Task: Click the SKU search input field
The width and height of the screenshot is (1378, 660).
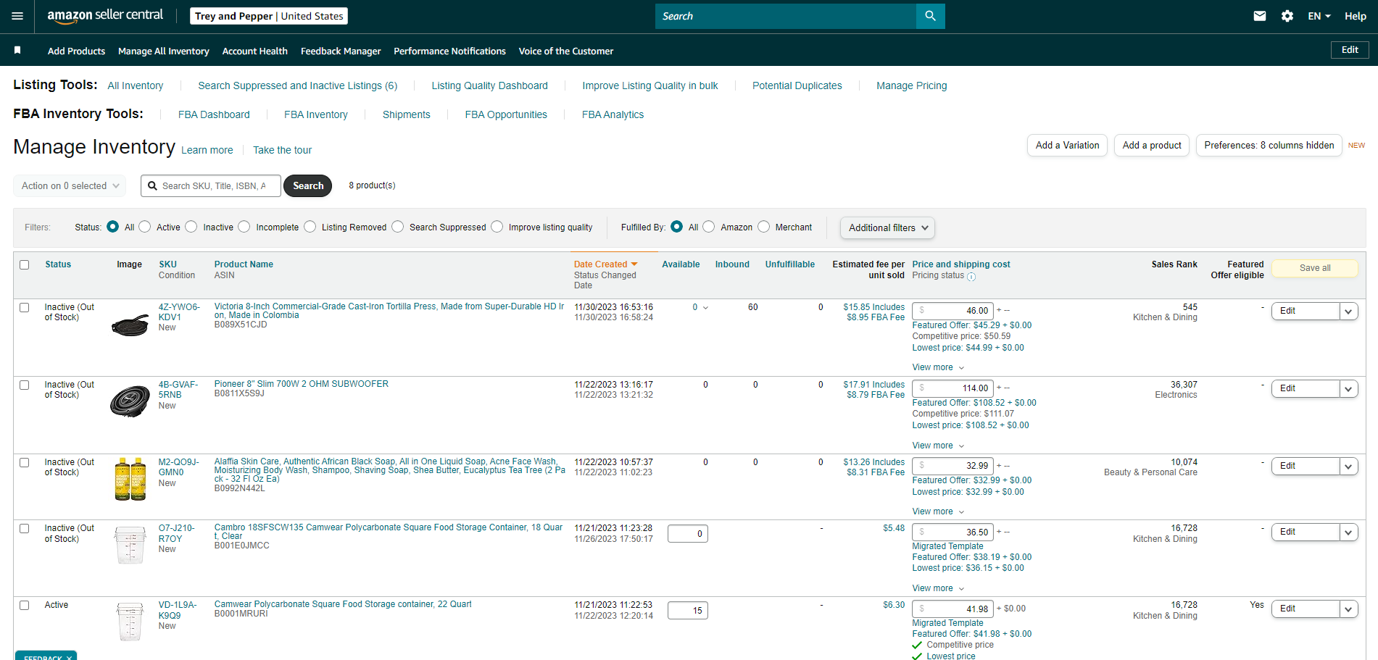Action: (211, 186)
